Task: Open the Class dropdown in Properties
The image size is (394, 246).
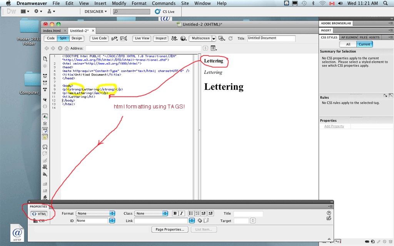Action: click(151, 213)
